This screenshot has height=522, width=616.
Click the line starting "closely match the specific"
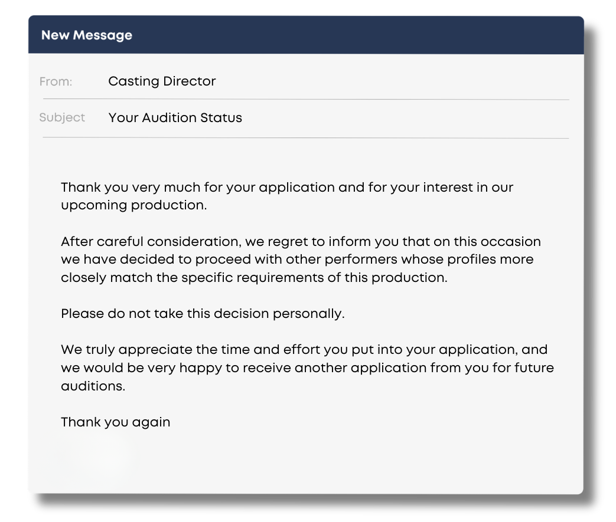tap(254, 277)
